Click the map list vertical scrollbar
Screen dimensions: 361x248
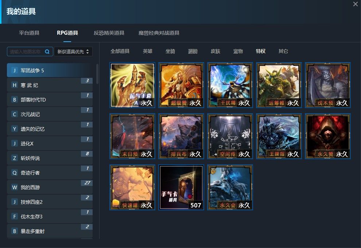click(x=97, y=74)
